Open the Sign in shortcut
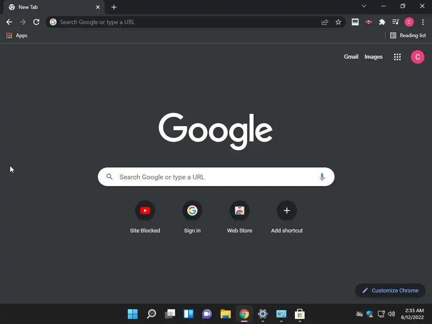The width and height of the screenshot is (432, 324). [x=192, y=217]
